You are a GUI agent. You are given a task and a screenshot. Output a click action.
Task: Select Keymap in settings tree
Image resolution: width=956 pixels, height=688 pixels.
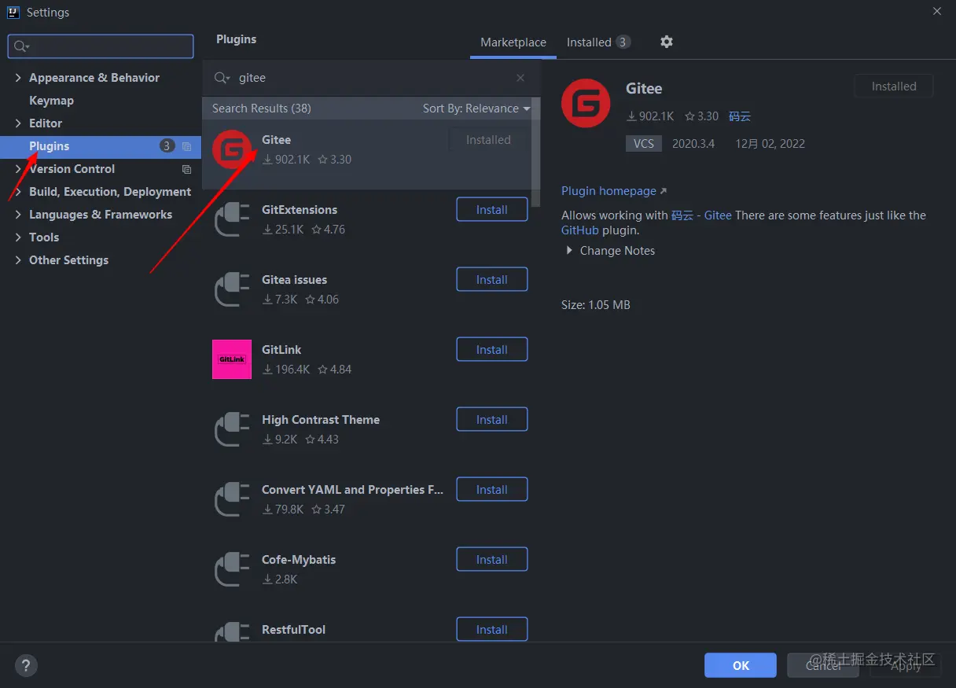pyautogui.click(x=51, y=101)
